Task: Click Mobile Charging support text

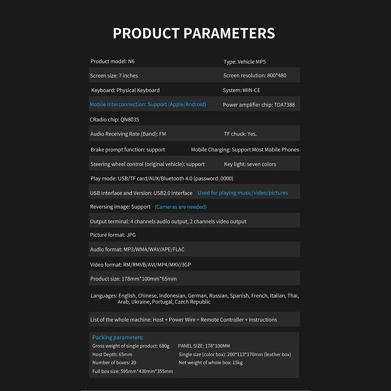Action: 245,150
